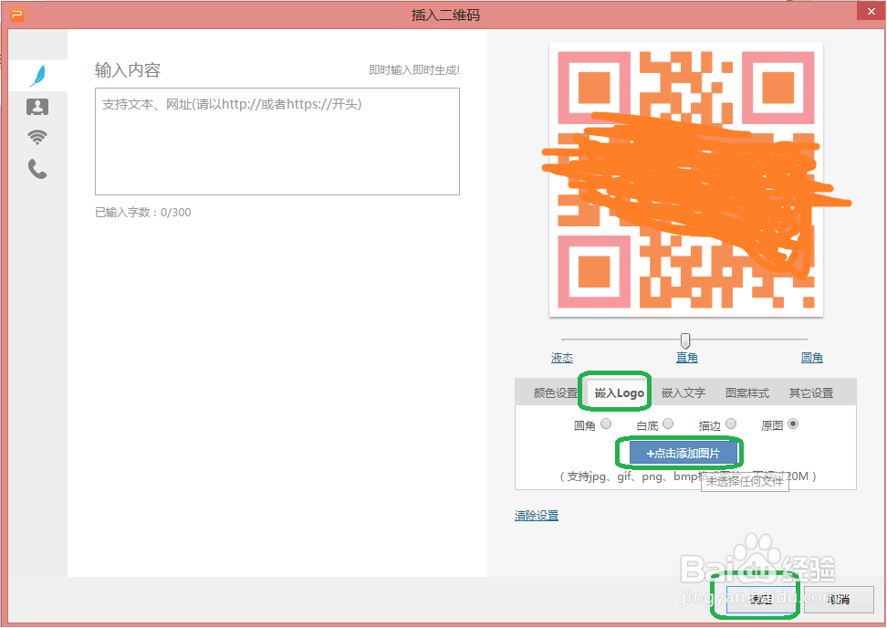Click the WPS logo in title bar
The height and width of the screenshot is (628, 887).
point(17,15)
